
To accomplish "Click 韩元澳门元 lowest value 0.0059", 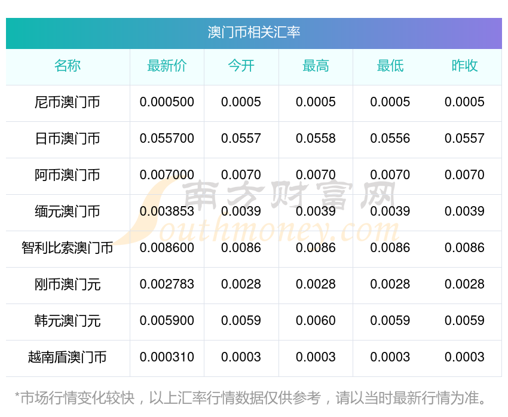I will click(390, 321).
